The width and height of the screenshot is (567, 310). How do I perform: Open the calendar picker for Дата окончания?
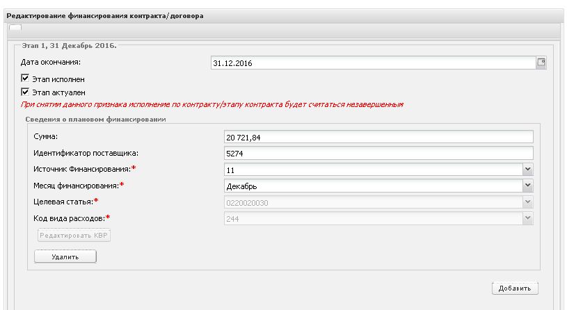click(541, 63)
